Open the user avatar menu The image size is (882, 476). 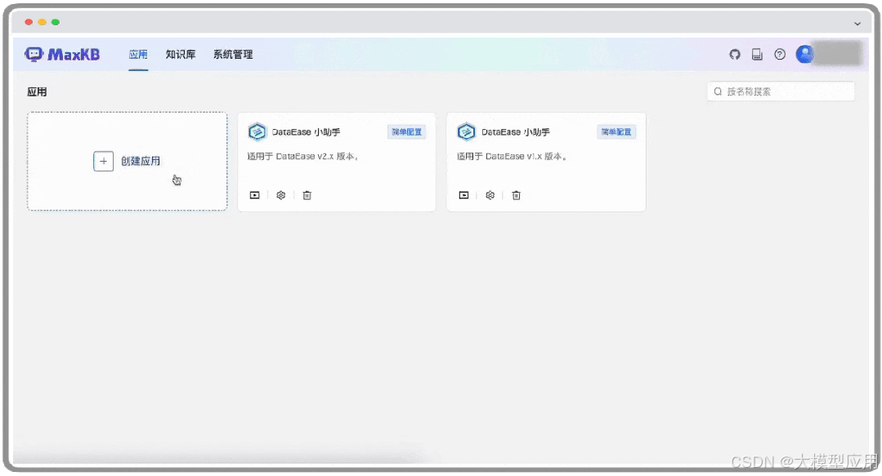805,54
